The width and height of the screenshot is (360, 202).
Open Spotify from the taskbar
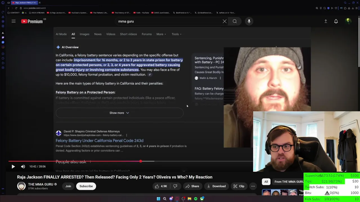pyautogui.click(x=196, y=199)
